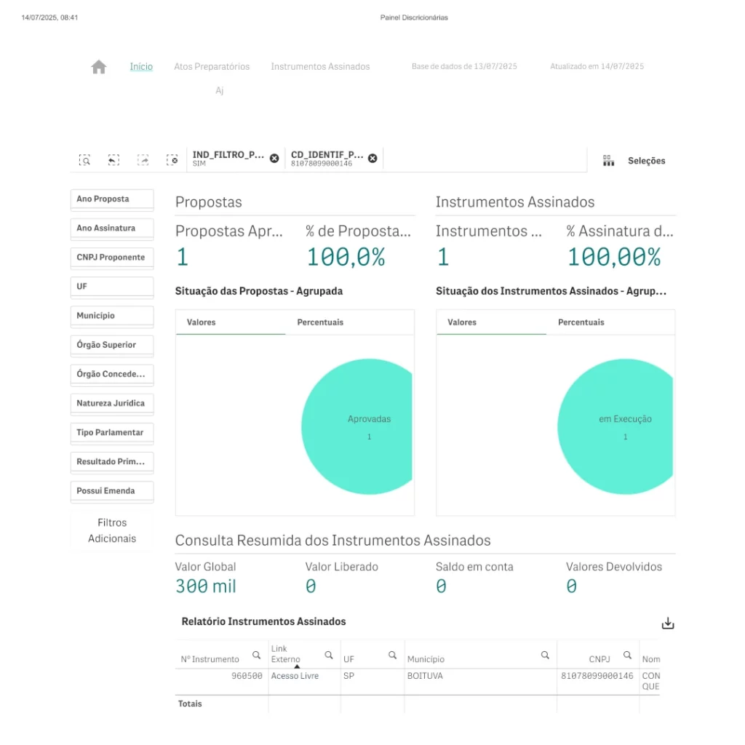Step back one selection
This screenshot has width=745, height=745.
coord(113,160)
